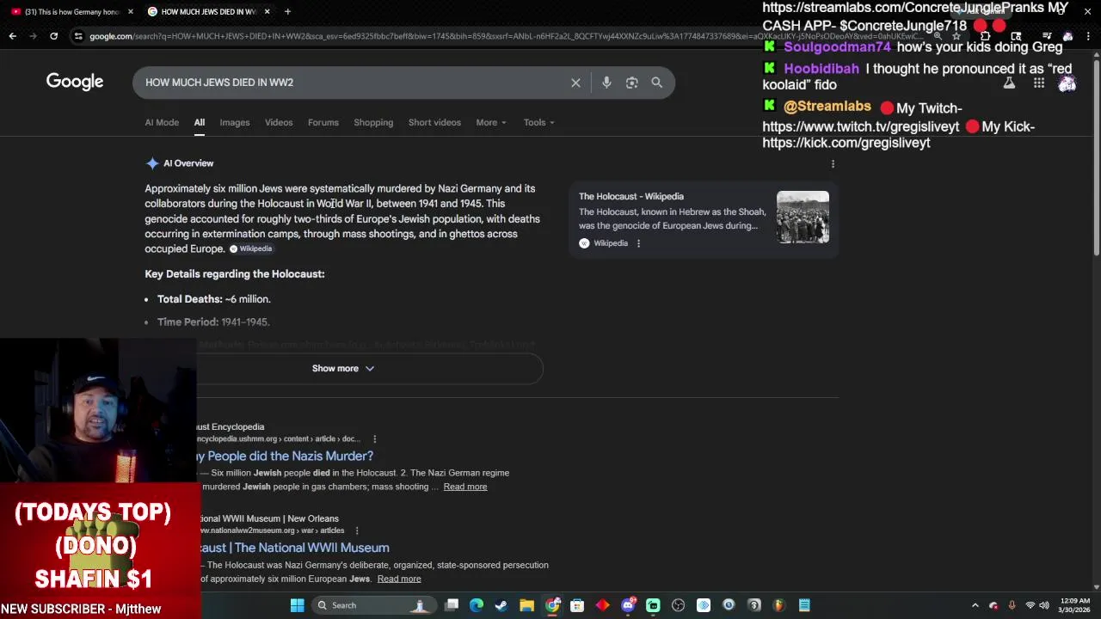Show hidden system tray icons
1101x619 pixels.
975,605
